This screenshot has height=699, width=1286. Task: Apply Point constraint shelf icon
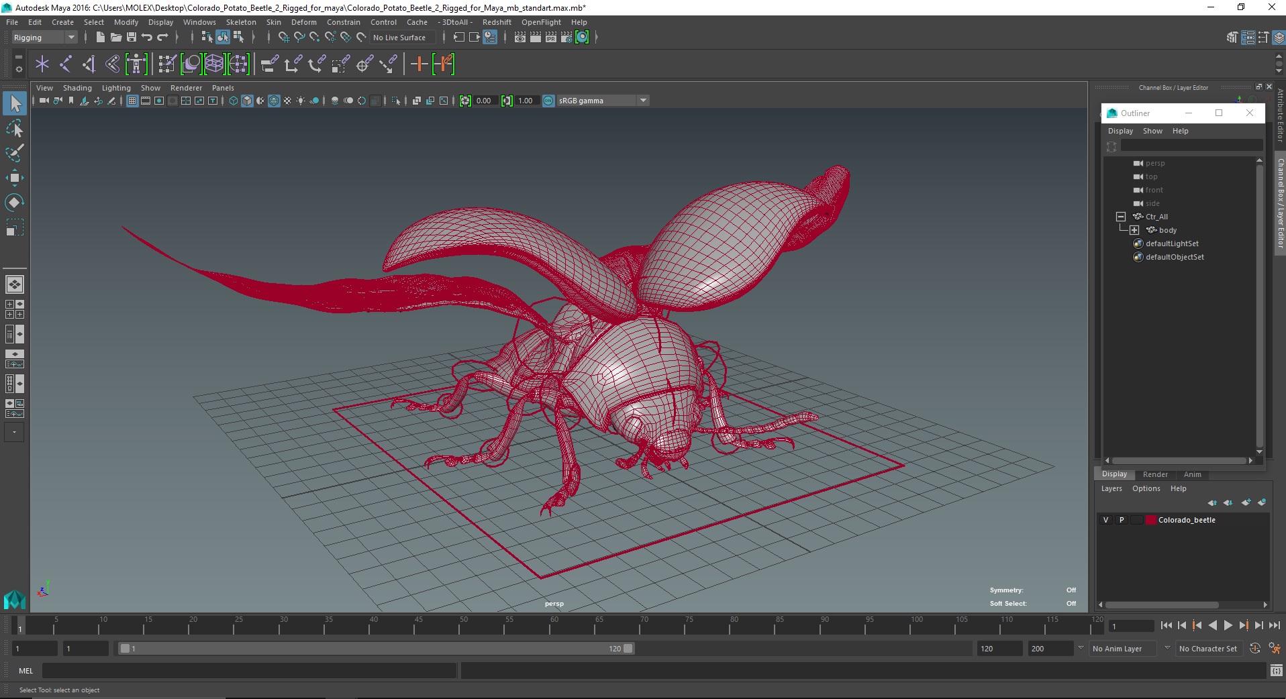tap(293, 64)
